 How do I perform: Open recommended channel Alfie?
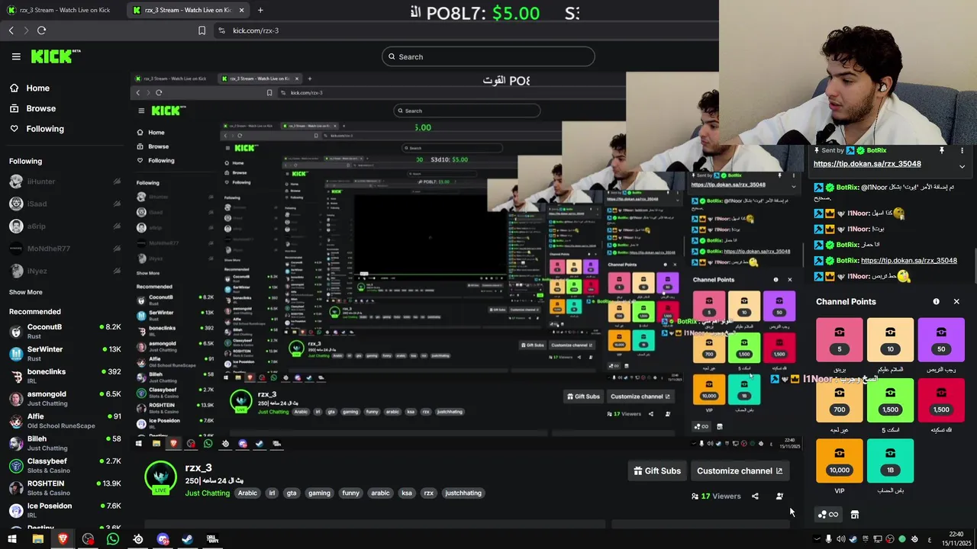pyautogui.click(x=65, y=421)
